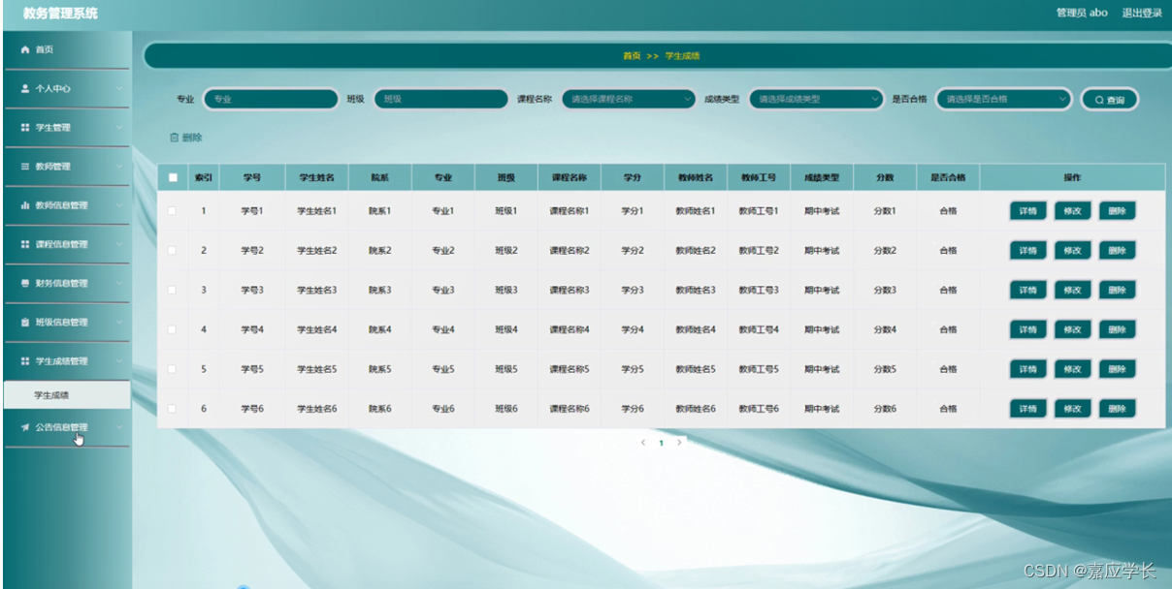Click the 管理员 abo user label
Viewport: 1172px width, 589px height.
1082,13
